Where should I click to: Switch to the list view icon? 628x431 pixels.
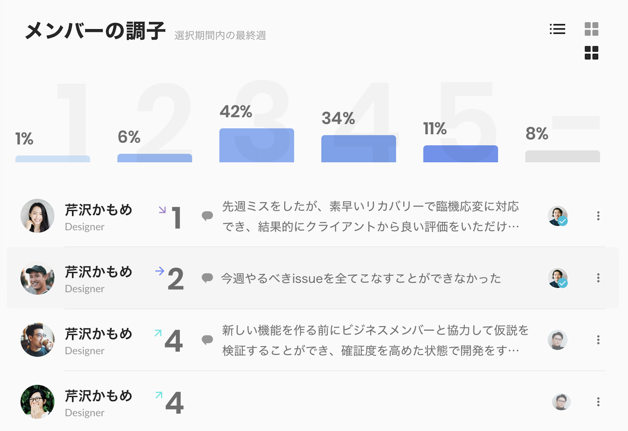[557, 29]
